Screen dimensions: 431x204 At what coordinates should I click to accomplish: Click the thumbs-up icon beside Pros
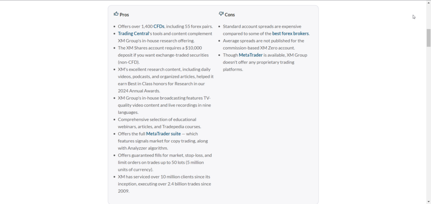116,14
